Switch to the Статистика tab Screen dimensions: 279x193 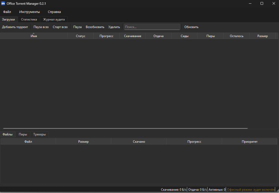[29, 19]
